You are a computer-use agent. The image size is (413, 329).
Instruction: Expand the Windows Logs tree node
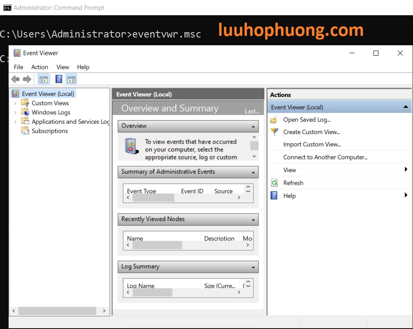click(16, 112)
